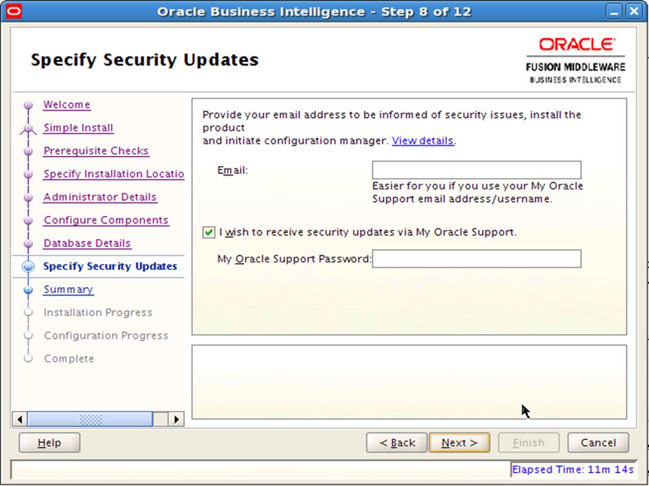The width and height of the screenshot is (649, 486).
Task: Click the View details link
Action: click(423, 141)
